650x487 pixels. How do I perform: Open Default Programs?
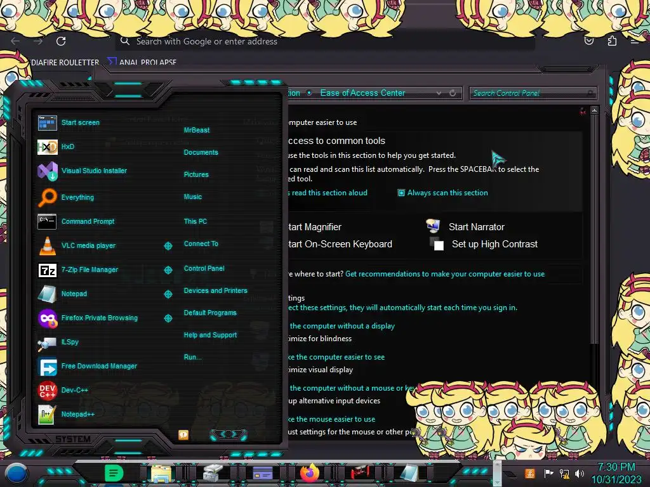[x=209, y=313]
